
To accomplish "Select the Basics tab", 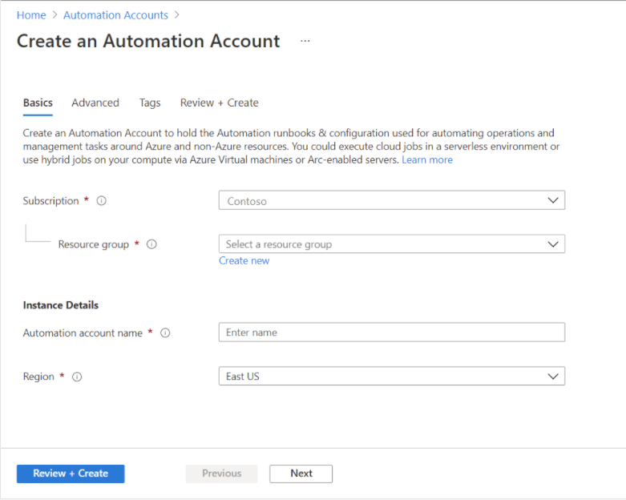I will [38, 103].
